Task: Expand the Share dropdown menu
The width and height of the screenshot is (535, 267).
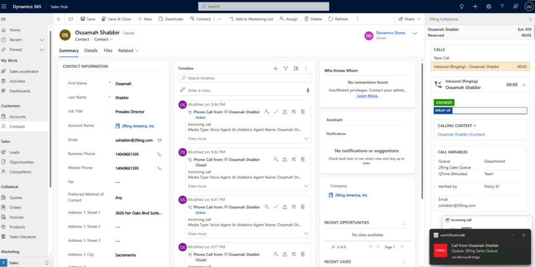Action: coord(419,19)
